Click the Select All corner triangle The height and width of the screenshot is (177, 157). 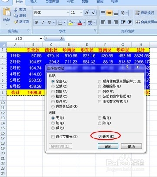(x=3, y=45)
